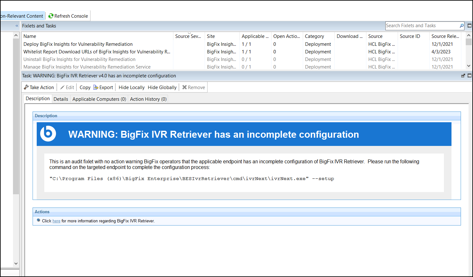
Task: Click the left pane scroll-down arrow
Action: (x=16, y=263)
